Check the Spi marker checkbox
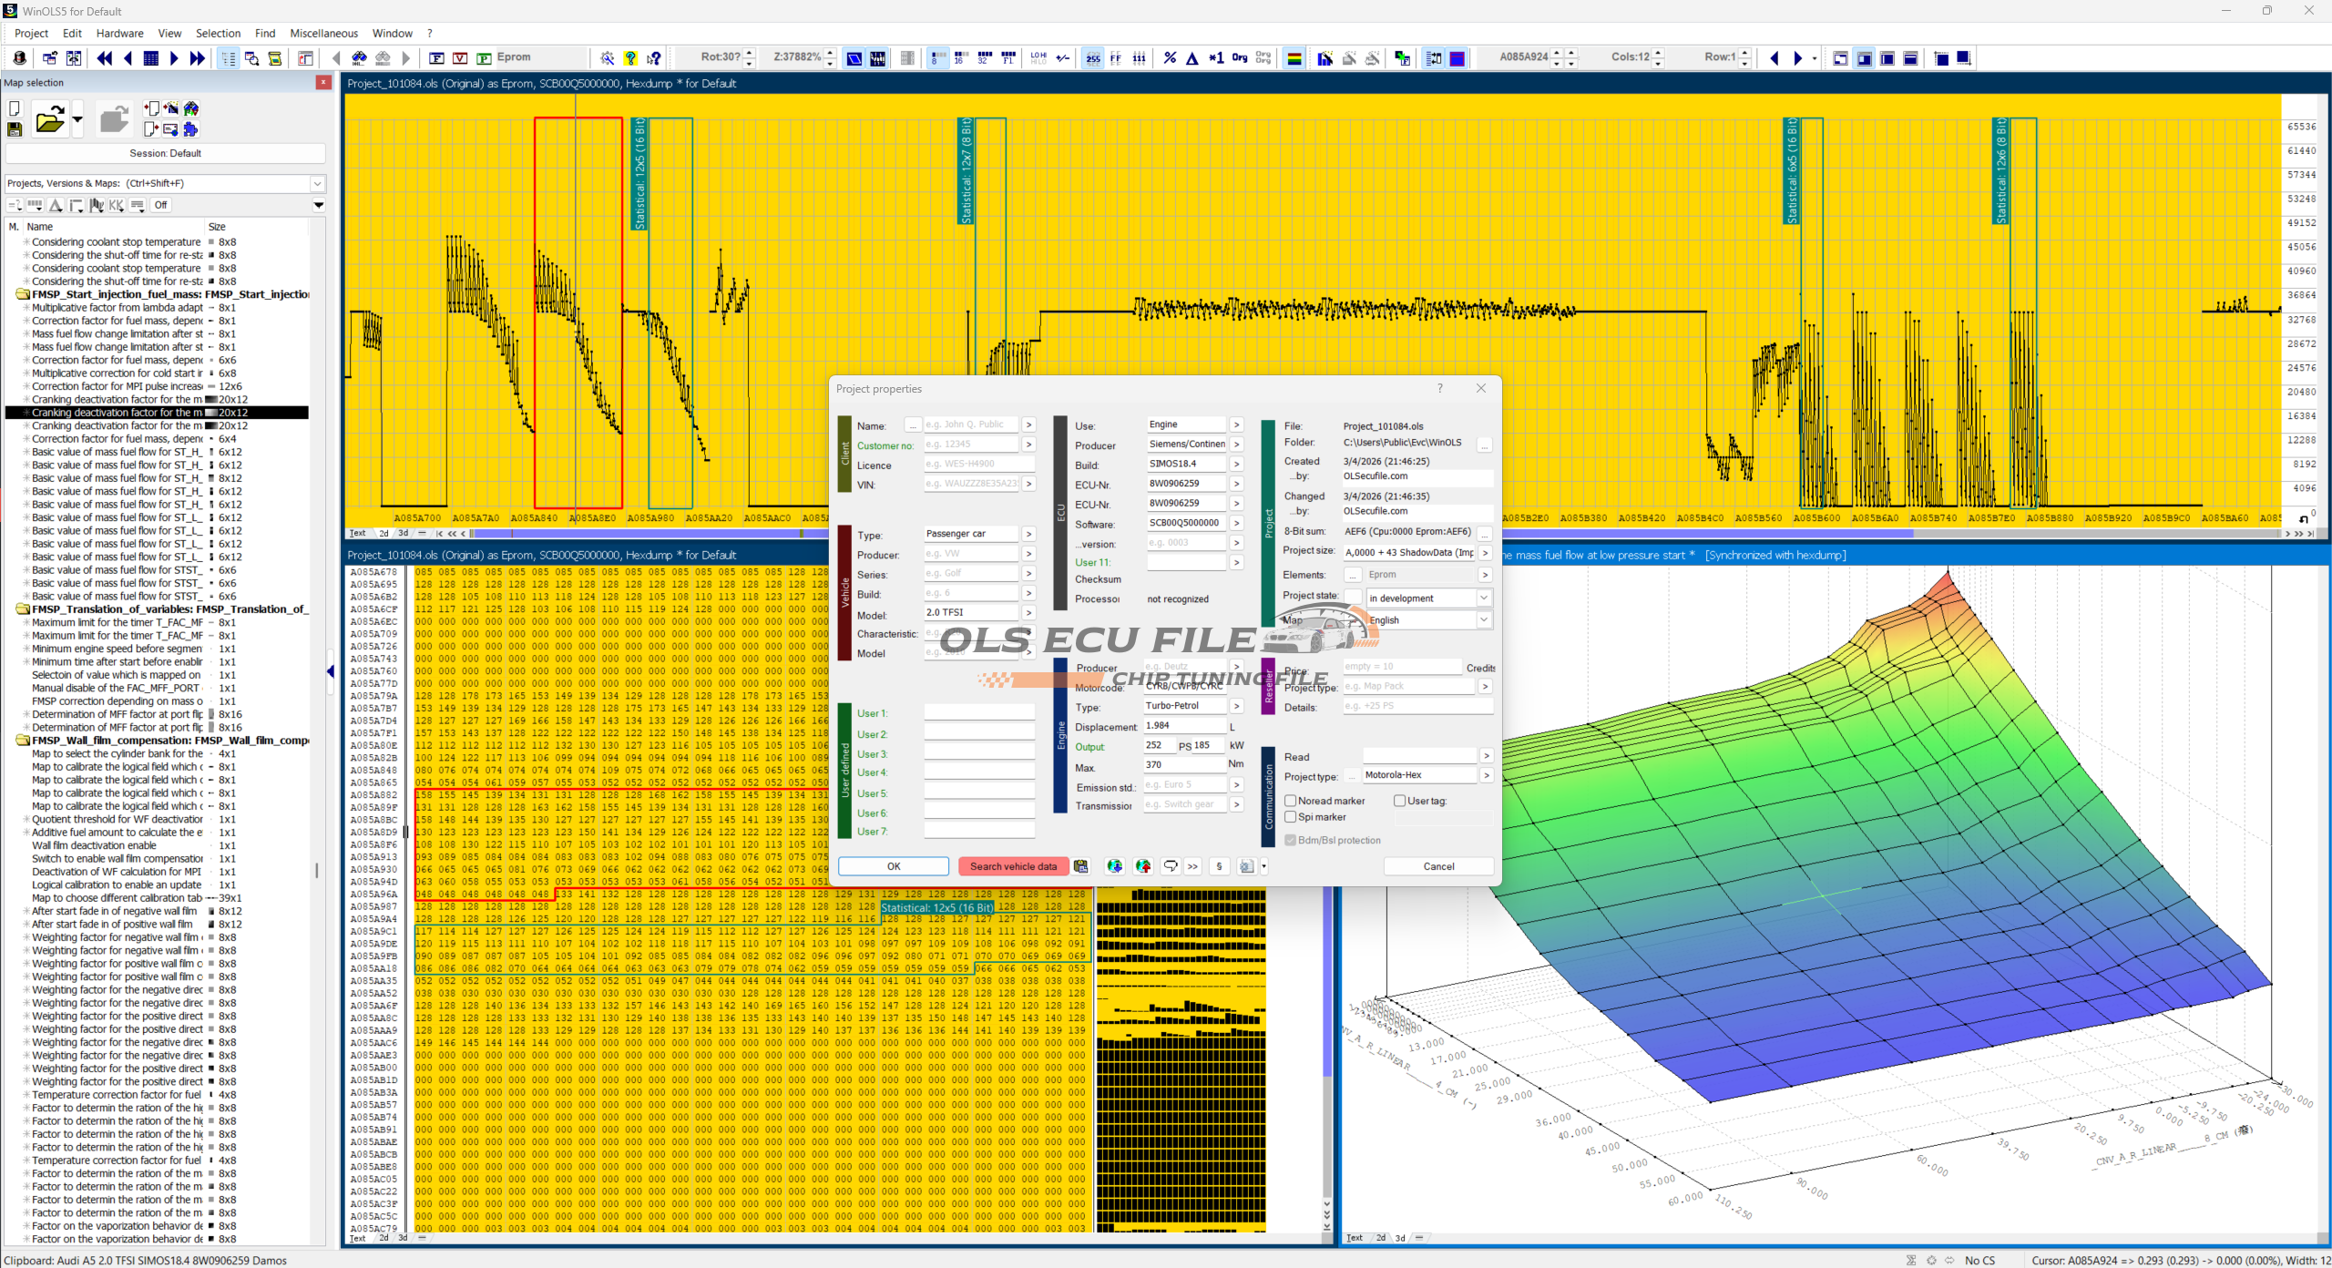The height and width of the screenshot is (1268, 2332). (1291, 817)
